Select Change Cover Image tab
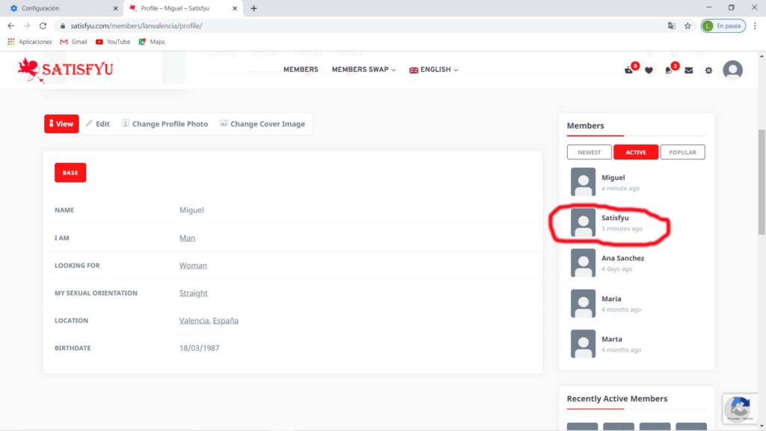This screenshot has width=766, height=431. point(263,123)
